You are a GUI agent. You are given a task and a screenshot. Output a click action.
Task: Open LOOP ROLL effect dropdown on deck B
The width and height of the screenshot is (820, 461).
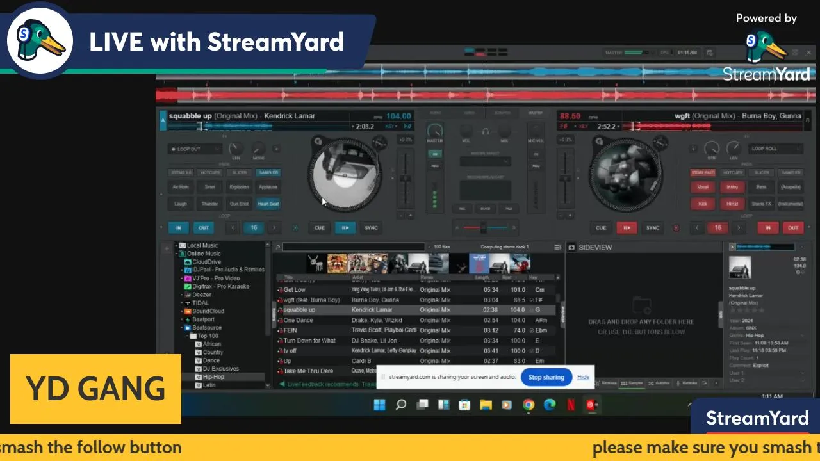point(776,149)
